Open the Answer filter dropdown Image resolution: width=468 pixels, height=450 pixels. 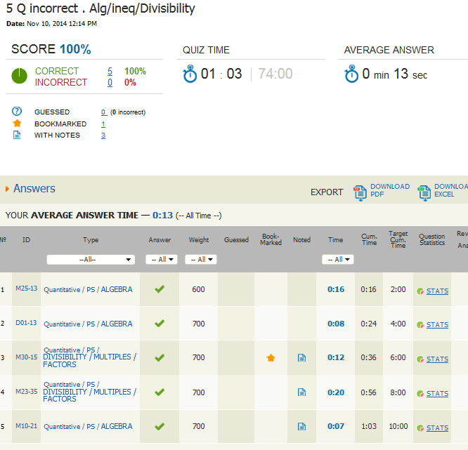pos(160,260)
